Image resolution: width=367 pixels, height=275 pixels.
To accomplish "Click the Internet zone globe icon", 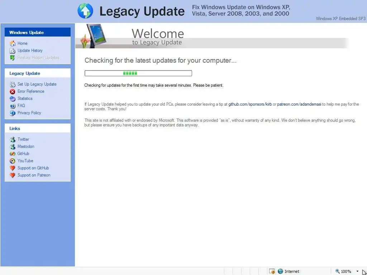I will tap(280, 271).
